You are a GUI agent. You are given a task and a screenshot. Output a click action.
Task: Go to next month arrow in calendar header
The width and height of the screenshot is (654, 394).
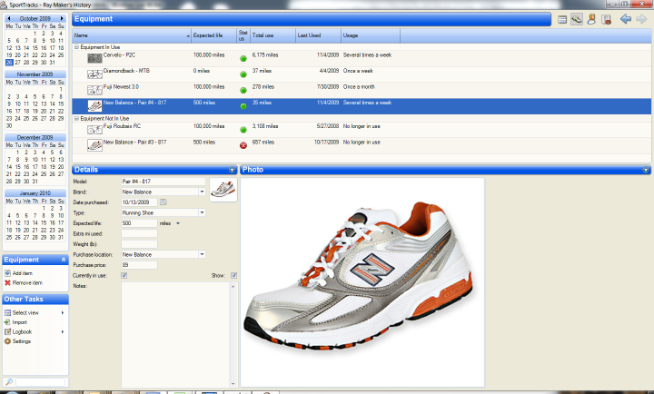tap(62, 18)
